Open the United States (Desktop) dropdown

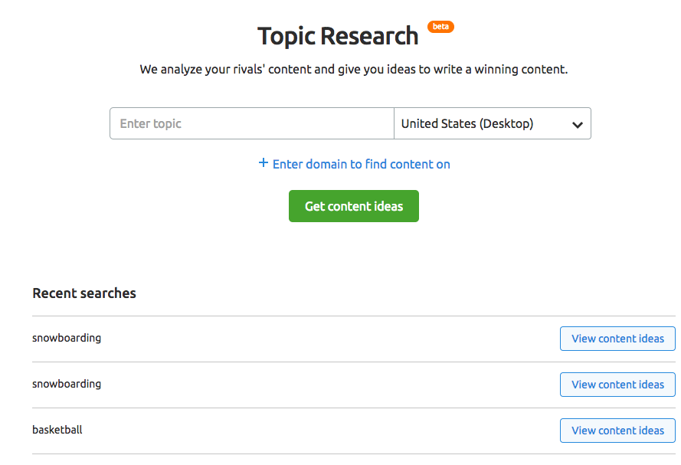click(493, 123)
